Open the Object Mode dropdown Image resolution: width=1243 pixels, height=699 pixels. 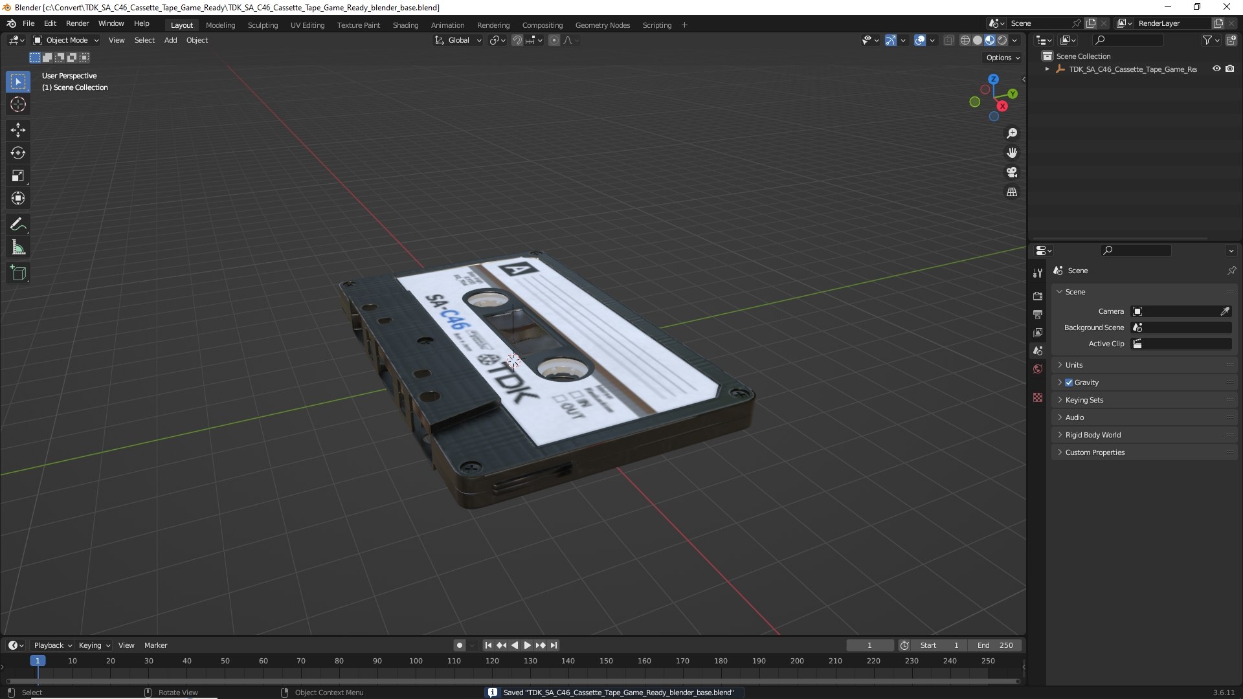click(x=66, y=40)
